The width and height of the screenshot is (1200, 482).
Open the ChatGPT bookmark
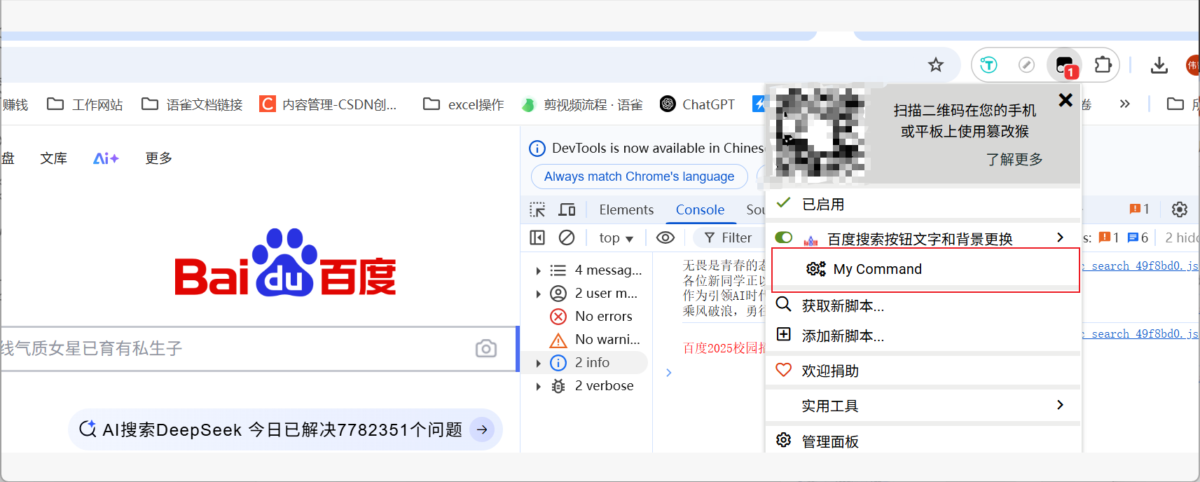(698, 104)
